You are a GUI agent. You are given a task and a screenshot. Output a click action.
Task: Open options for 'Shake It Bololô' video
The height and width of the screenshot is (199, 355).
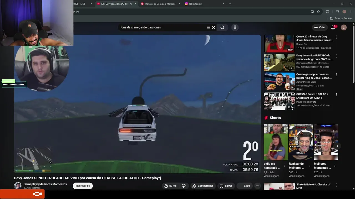pyautogui.click(x=337, y=185)
